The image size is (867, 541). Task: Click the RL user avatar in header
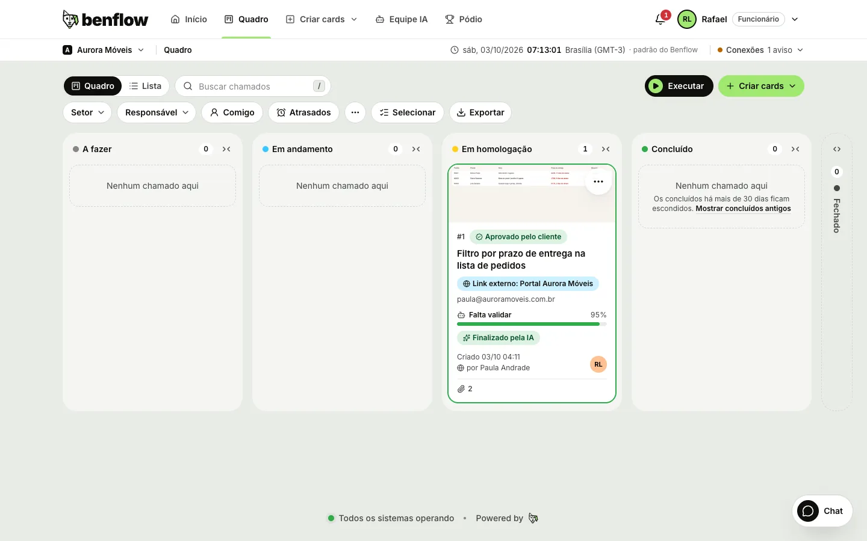click(x=686, y=19)
